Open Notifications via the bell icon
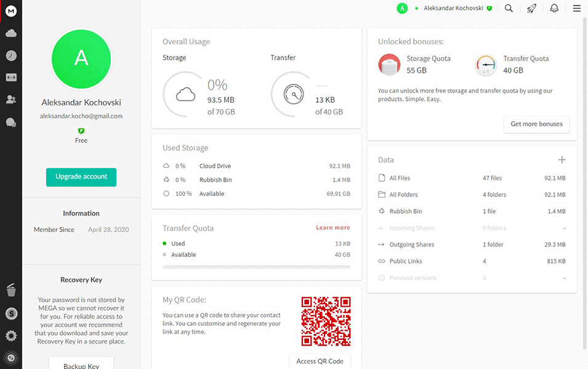This screenshot has height=369, width=588. (x=554, y=8)
